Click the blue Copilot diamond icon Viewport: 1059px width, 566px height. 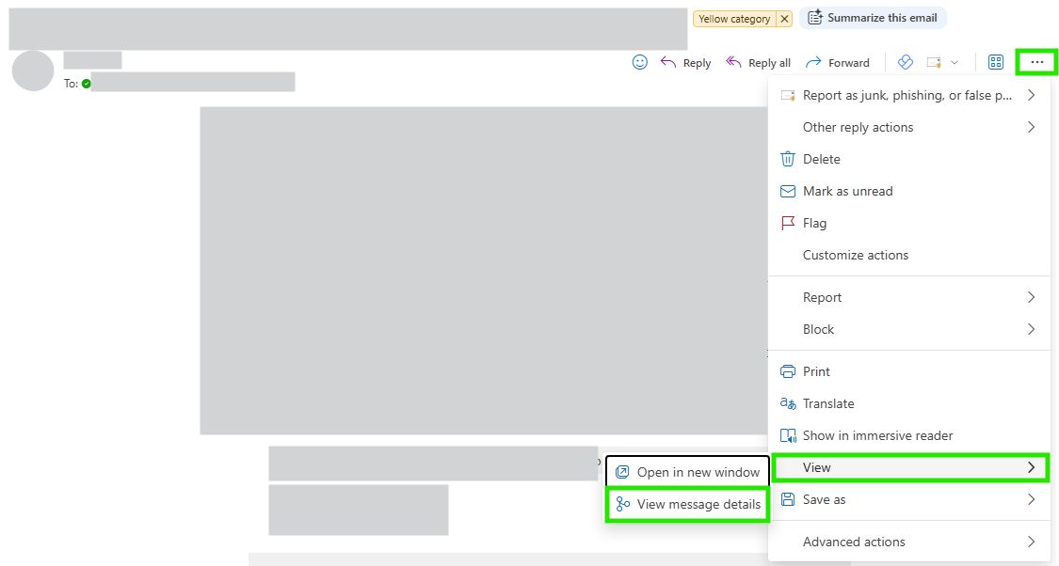(905, 62)
